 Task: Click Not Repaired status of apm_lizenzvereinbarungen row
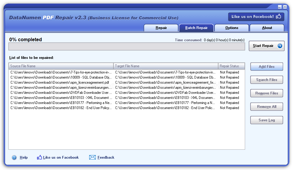(x=230, y=88)
